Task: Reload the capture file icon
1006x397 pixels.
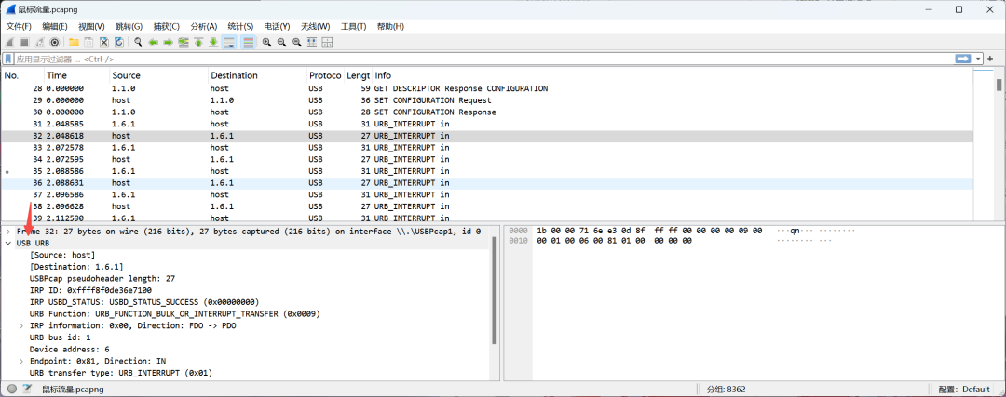Action: (x=119, y=42)
